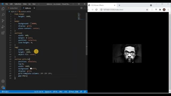The image size is (171, 96).
Task: Go back in Chrome
Action: pyautogui.click(x=88, y=10)
